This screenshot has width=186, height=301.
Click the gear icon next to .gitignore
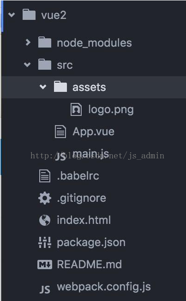click(45, 198)
